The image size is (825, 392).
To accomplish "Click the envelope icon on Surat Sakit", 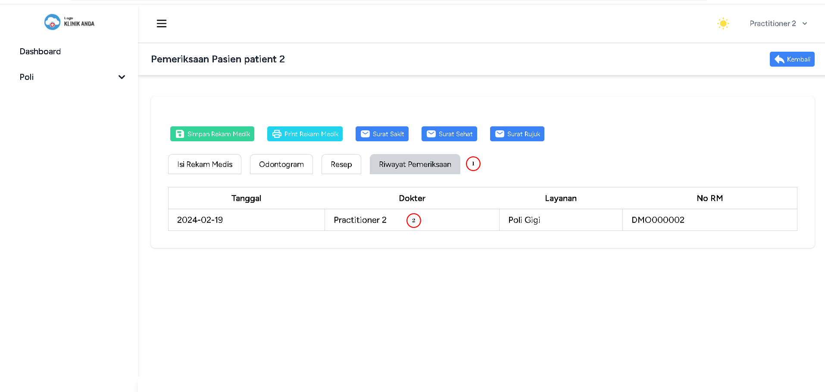I will [x=365, y=134].
